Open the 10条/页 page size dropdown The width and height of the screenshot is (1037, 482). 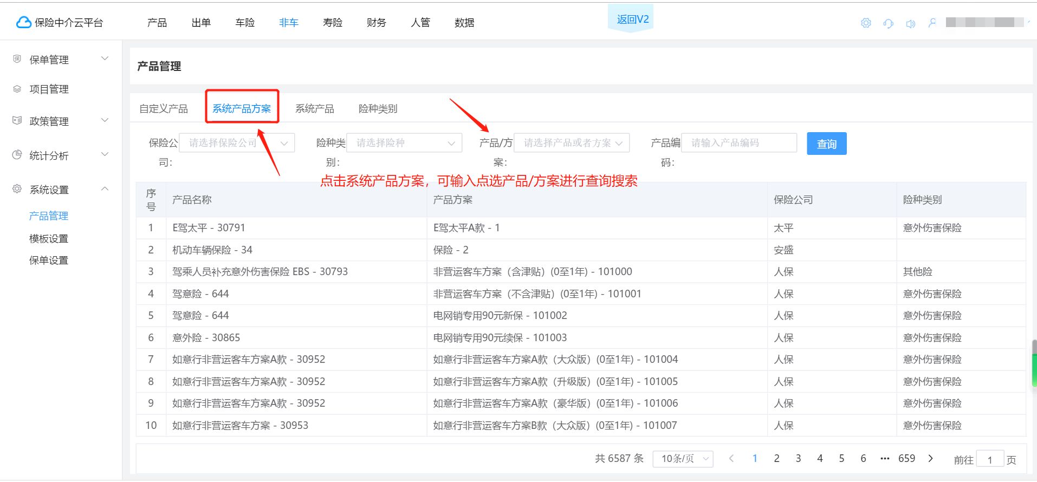click(x=683, y=459)
